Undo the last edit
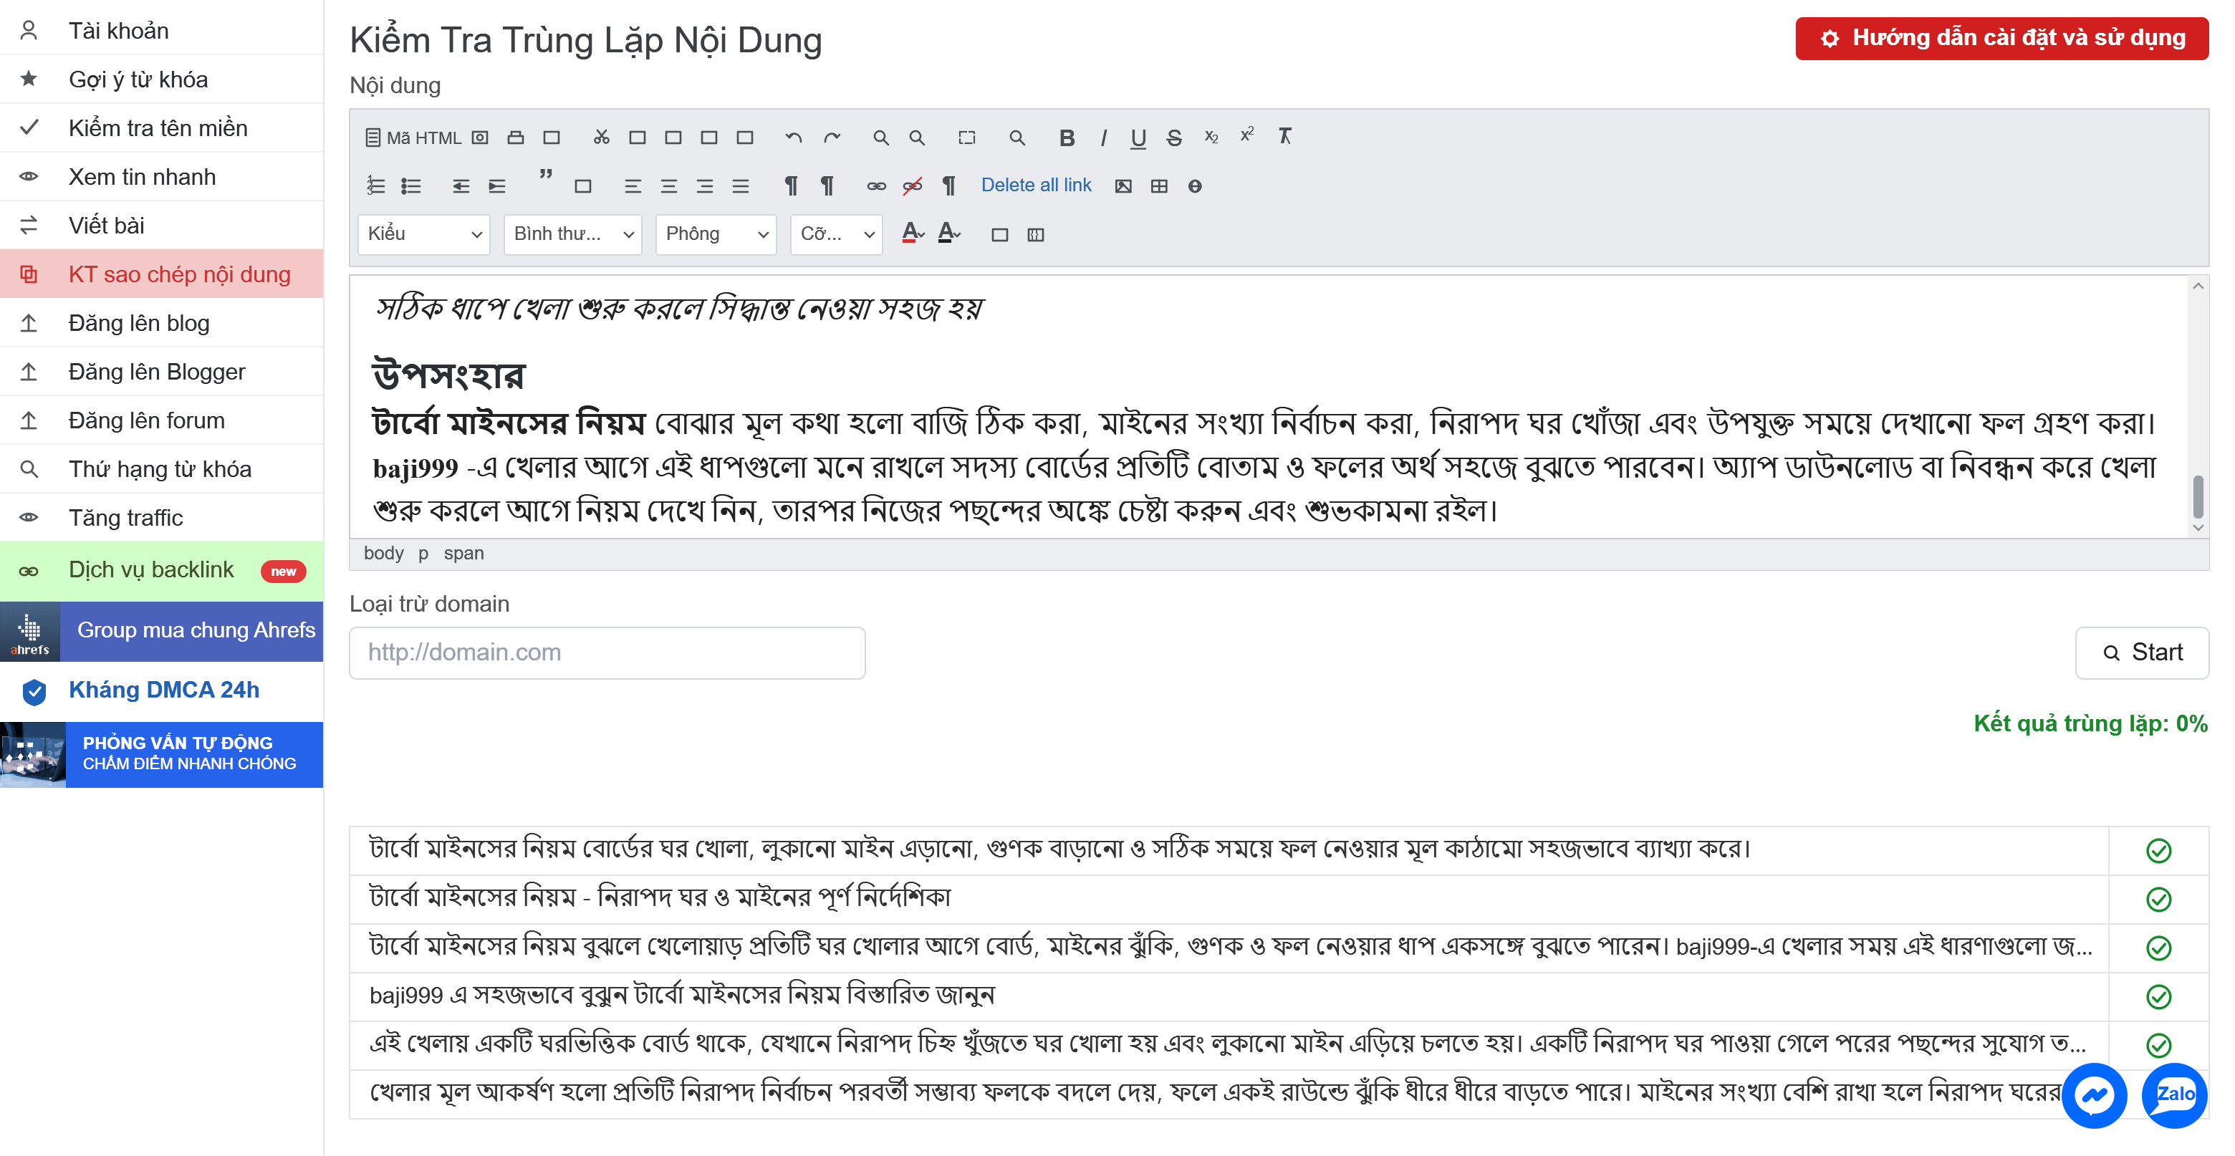 click(793, 137)
